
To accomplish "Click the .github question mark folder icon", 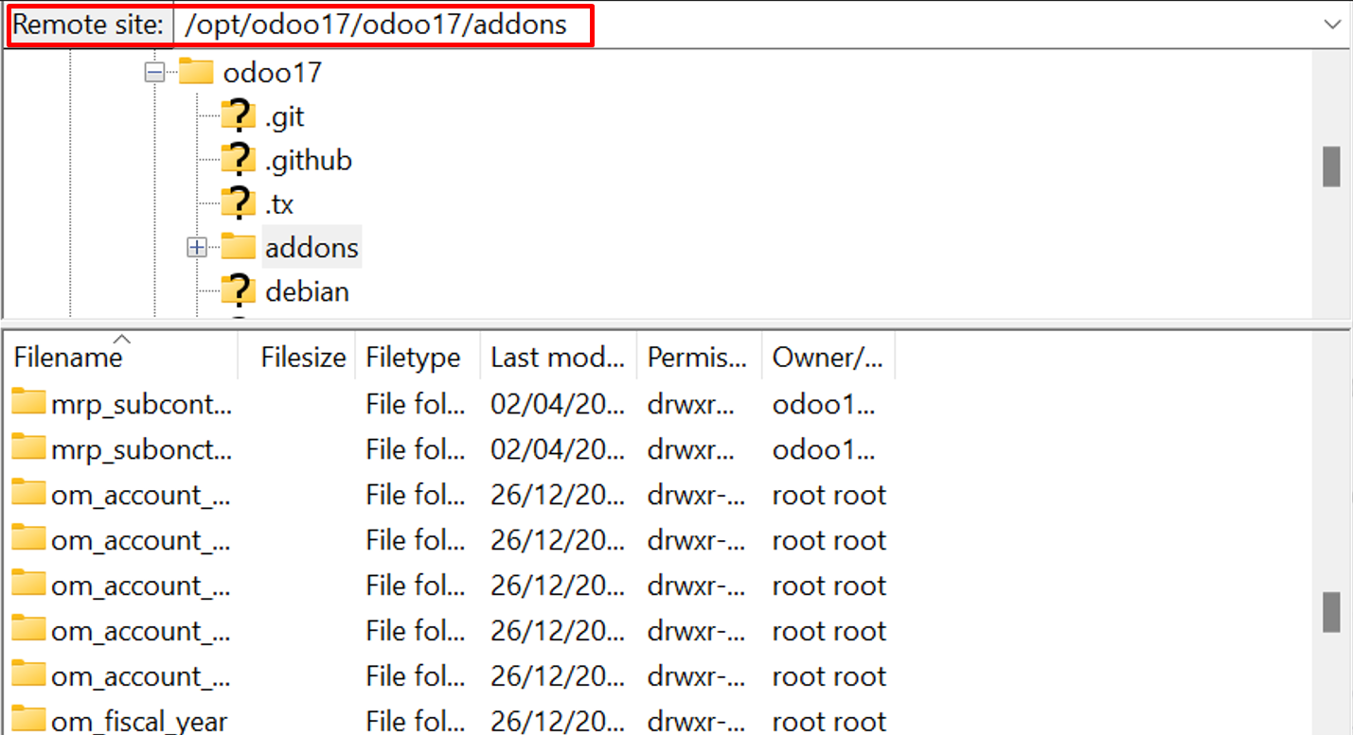I will [239, 160].
